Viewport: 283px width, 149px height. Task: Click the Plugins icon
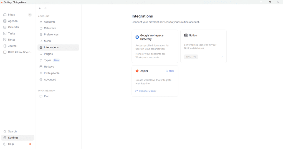point(41,54)
